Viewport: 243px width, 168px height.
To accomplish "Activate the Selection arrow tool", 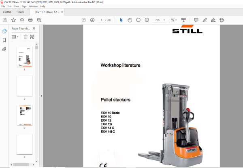I will coord(121,20).
